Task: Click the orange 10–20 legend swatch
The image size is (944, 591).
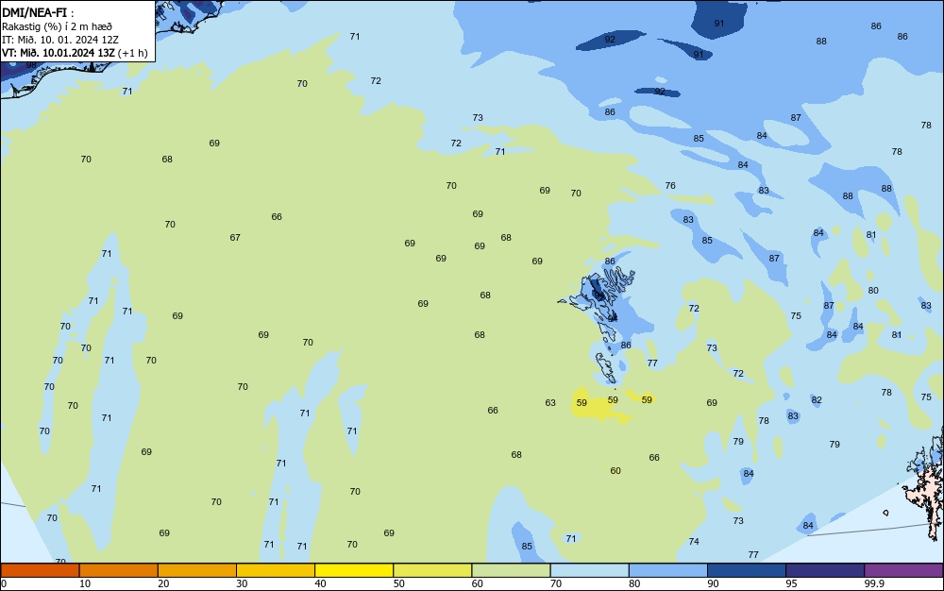Action: point(119,570)
